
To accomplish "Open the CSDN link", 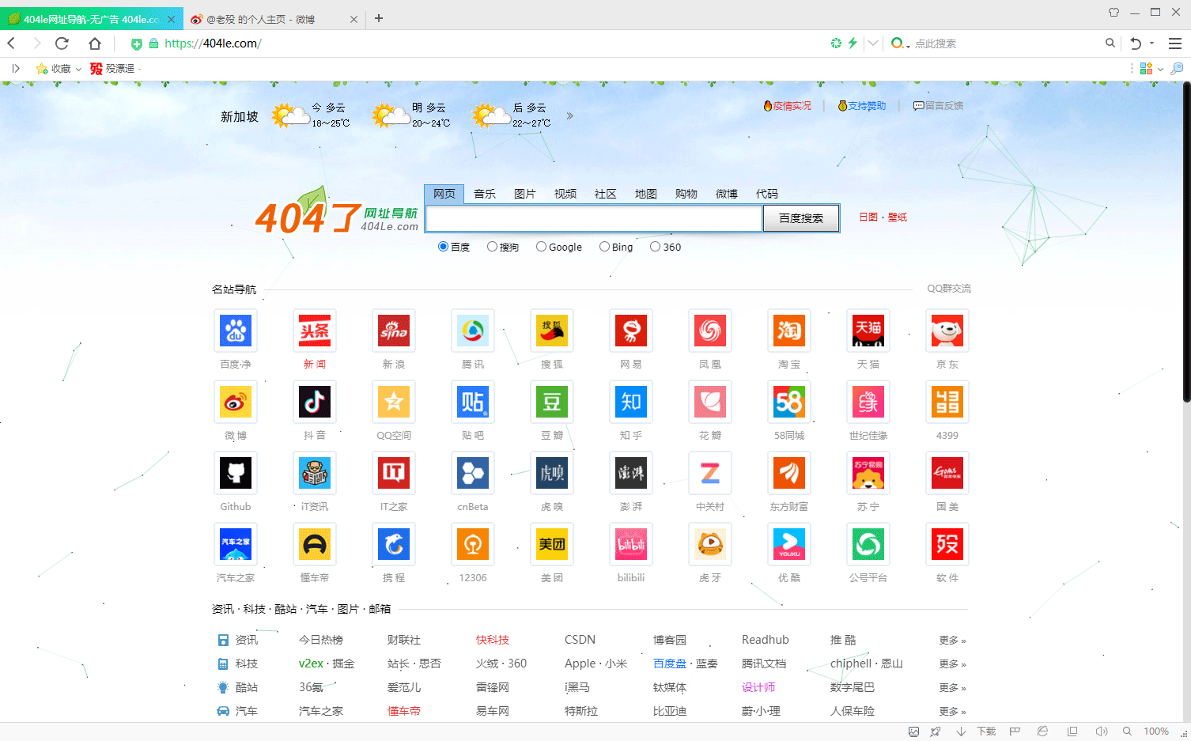I will (x=580, y=640).
